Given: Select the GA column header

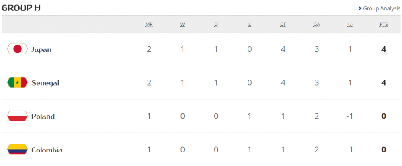Looking at the screenshot, I should tap(317, 24).
